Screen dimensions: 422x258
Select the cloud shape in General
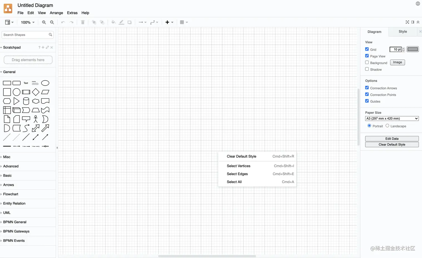click(36, 101)
